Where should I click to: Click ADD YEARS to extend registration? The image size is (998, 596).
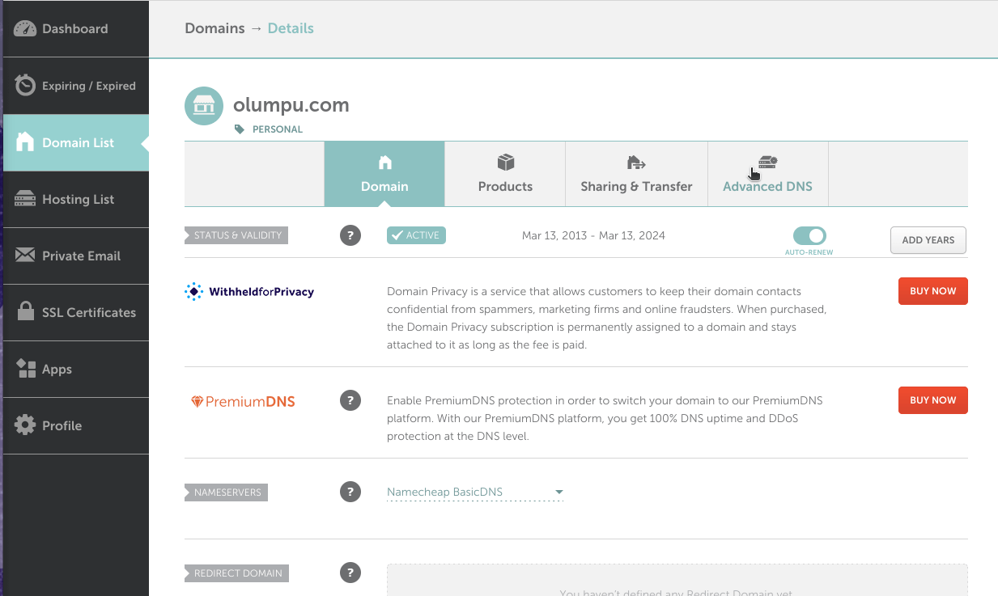pos(928,240)
